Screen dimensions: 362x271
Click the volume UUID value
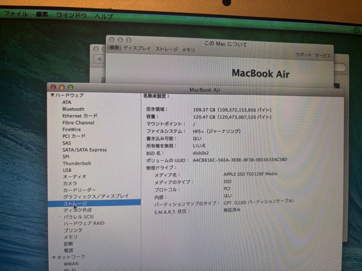[x=240, y=160]
